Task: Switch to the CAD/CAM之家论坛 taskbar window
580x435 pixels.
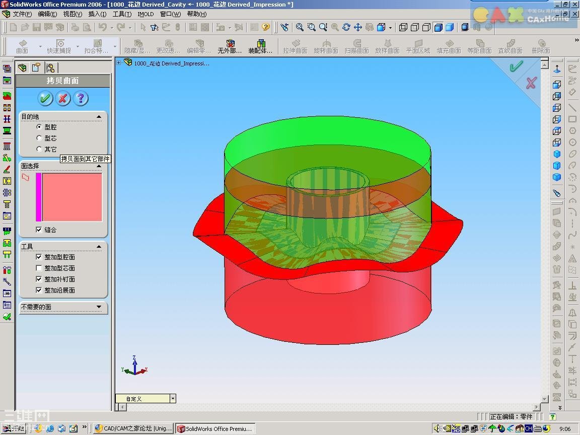Action: 133,428
